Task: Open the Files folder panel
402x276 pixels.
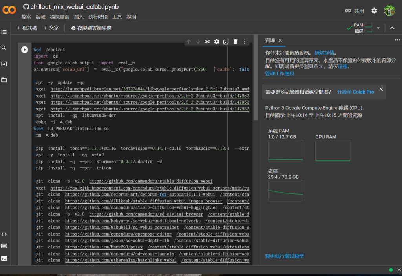Action: point(4,80)
